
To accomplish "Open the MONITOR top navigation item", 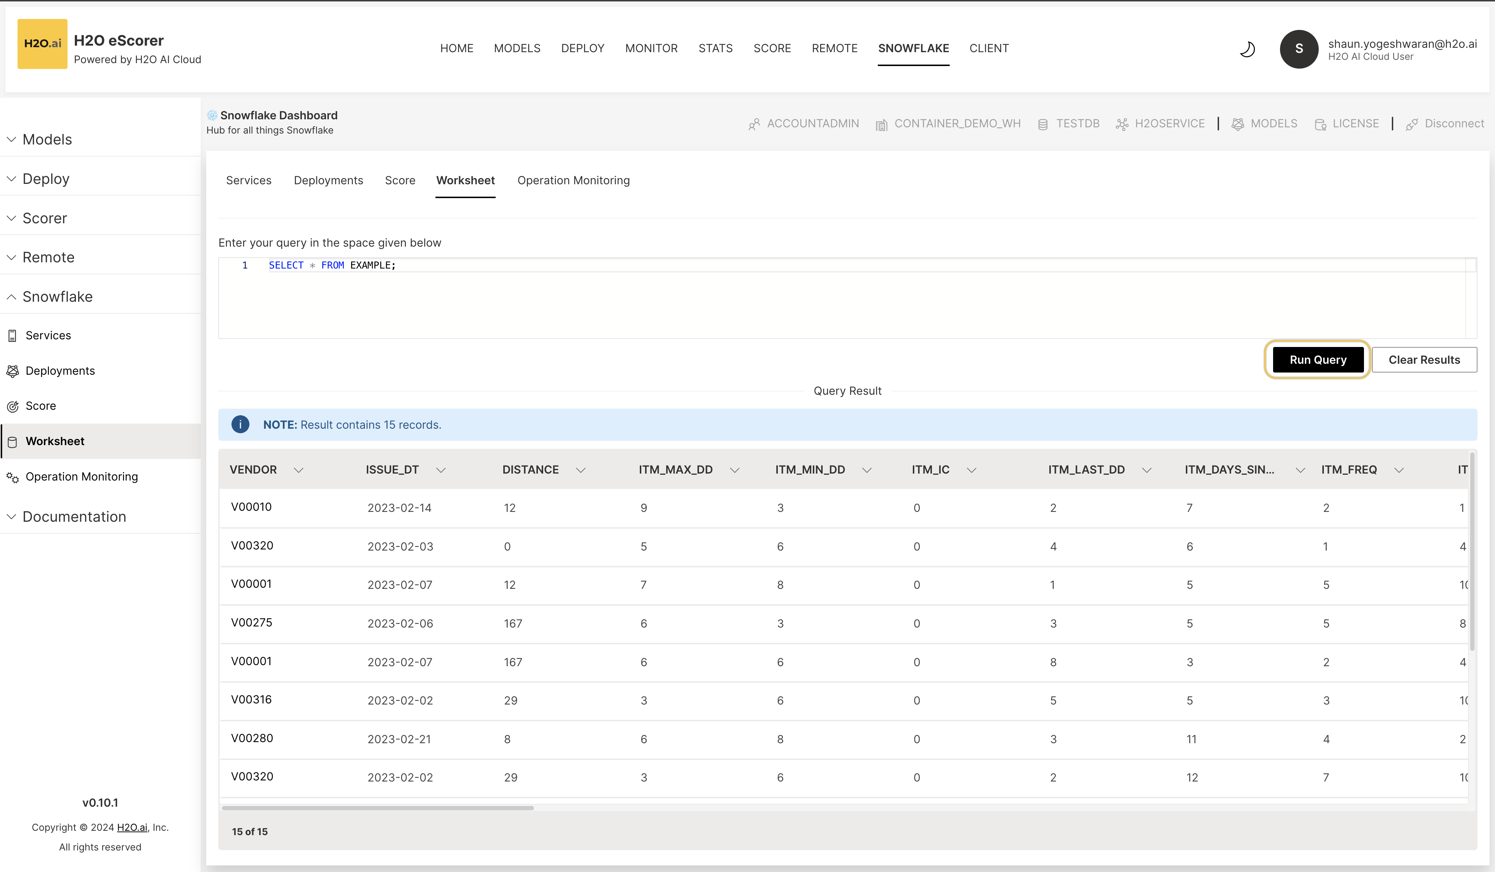I will [x=651, y=48].
